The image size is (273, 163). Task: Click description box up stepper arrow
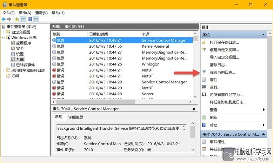[184, 127]
